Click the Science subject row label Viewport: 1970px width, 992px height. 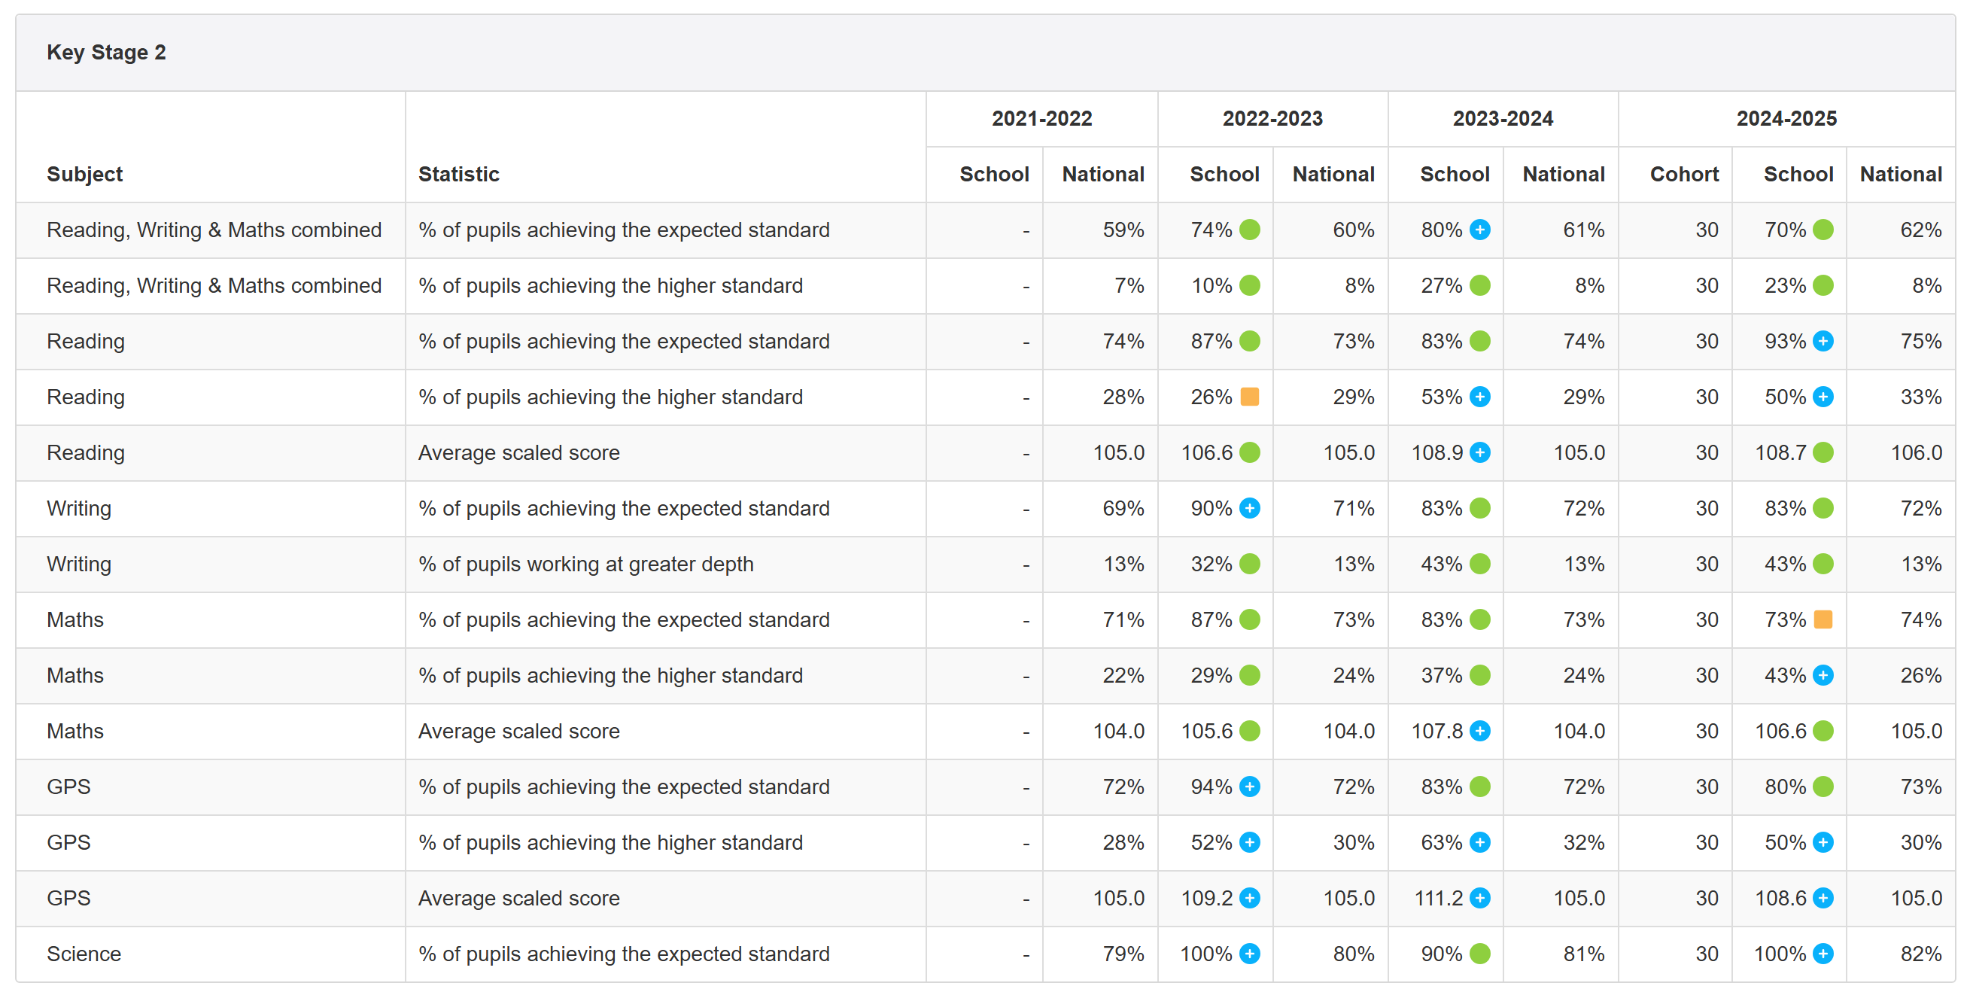[84, 954]
